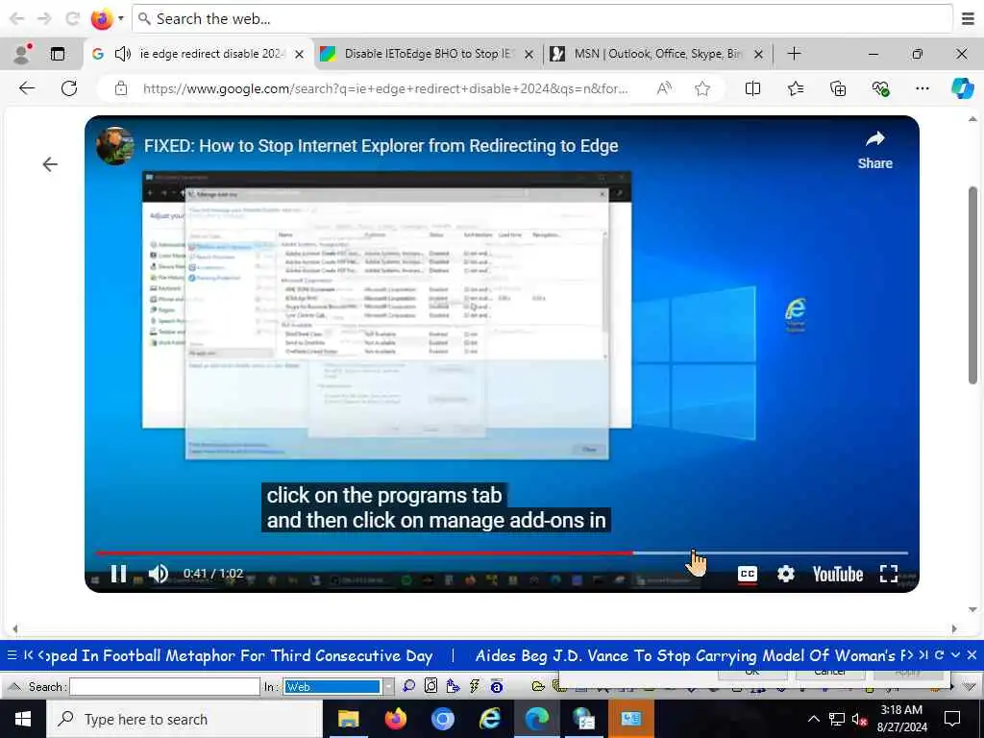The height and width of the screenshot is (738, 984).
Task: Click the scroll up arrow of the page
Action: pos(972,119)
